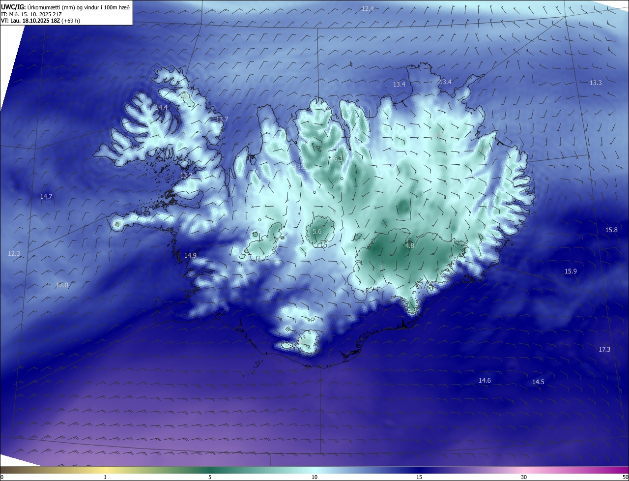Click the map value "14.5"
This screenshot has width=629, height=481.
tap(538, 382)
